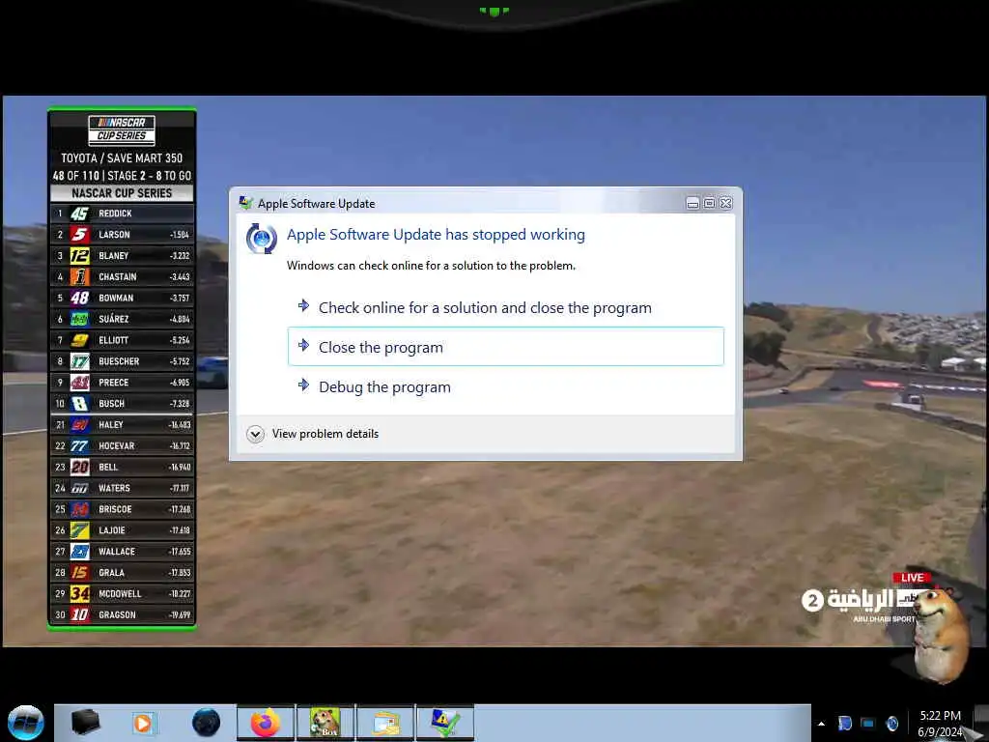Click 'HALEY' in the leaderboard

pos(111,425)
